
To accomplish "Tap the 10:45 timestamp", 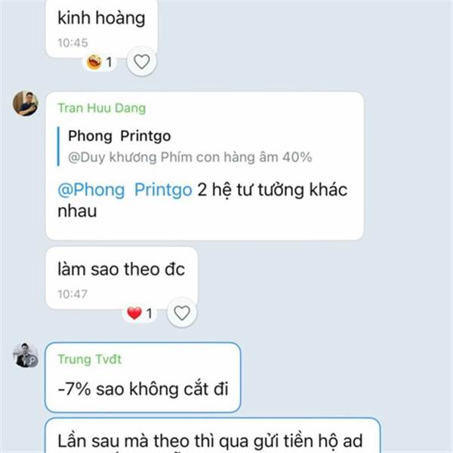I will coord(72,43).
